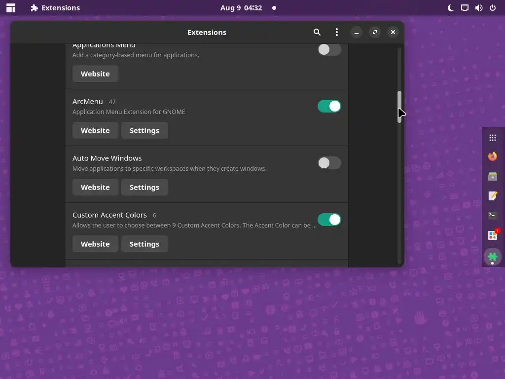Launch Firefox from the dock
This screenshot has height=379, width=505.
tap(493, 156)
